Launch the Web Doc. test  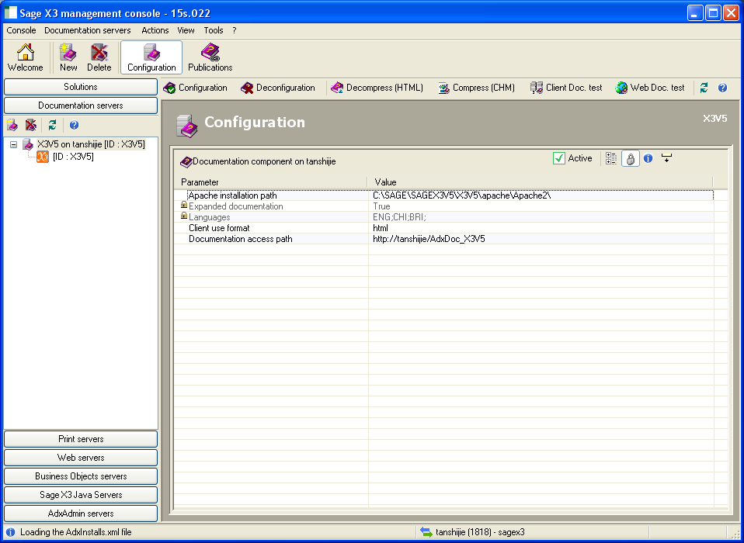650,88
